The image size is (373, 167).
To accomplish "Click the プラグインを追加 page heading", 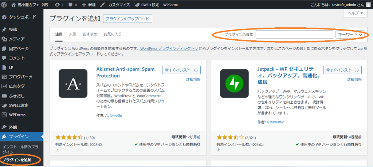I will tap(75, 19).
